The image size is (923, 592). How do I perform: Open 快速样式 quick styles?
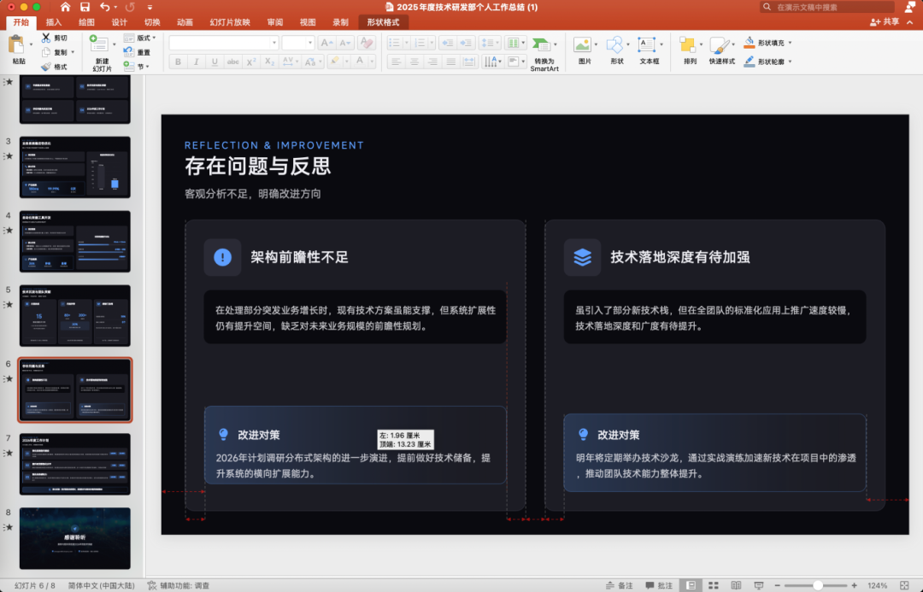[721, 50]
